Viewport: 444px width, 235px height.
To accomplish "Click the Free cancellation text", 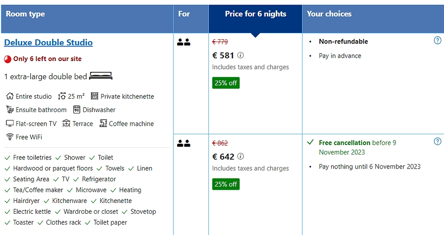I will point(344,142).
